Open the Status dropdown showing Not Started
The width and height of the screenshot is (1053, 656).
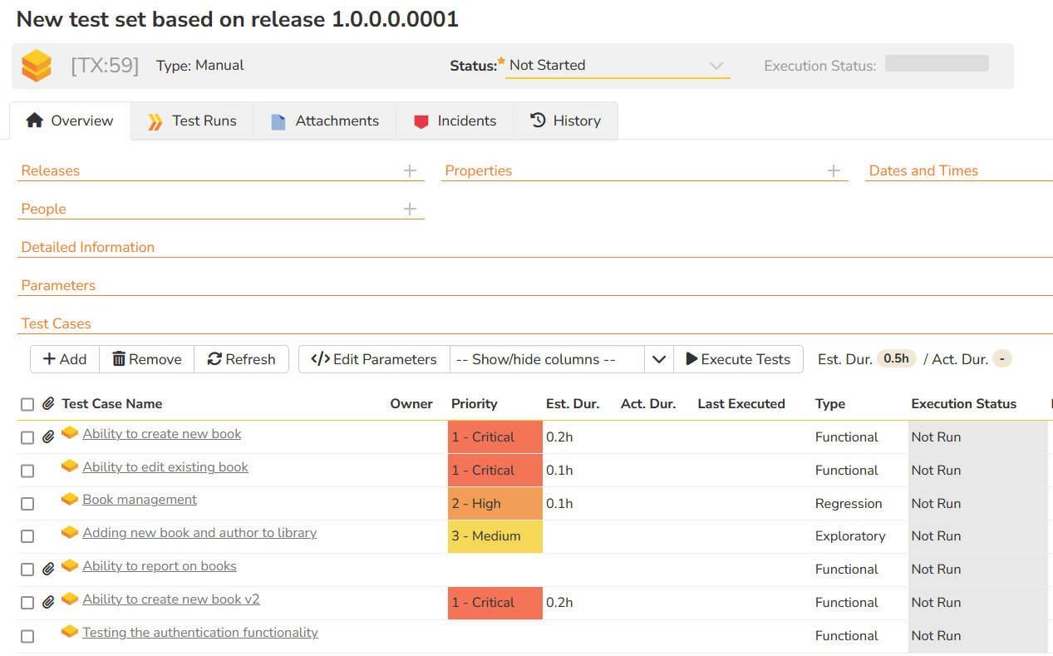click(617, 66)
